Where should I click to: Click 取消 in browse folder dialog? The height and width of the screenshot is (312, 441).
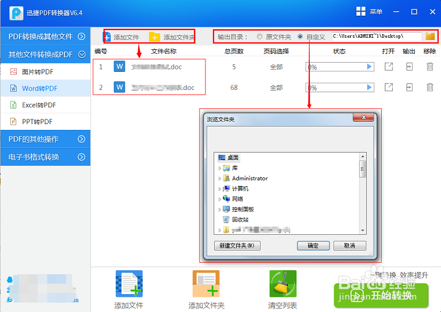coord(349,246)
